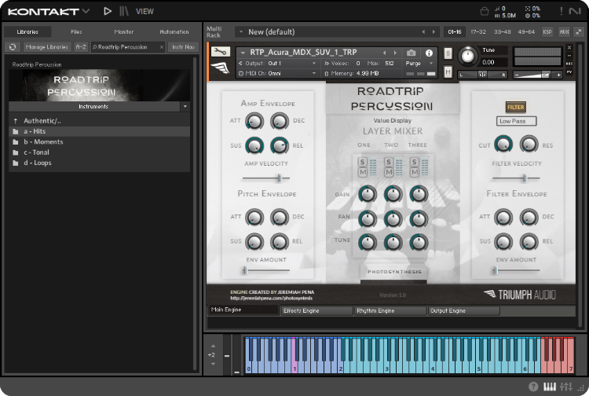
Task: Click the Manage Libraries button
Action: pos(46,47)
